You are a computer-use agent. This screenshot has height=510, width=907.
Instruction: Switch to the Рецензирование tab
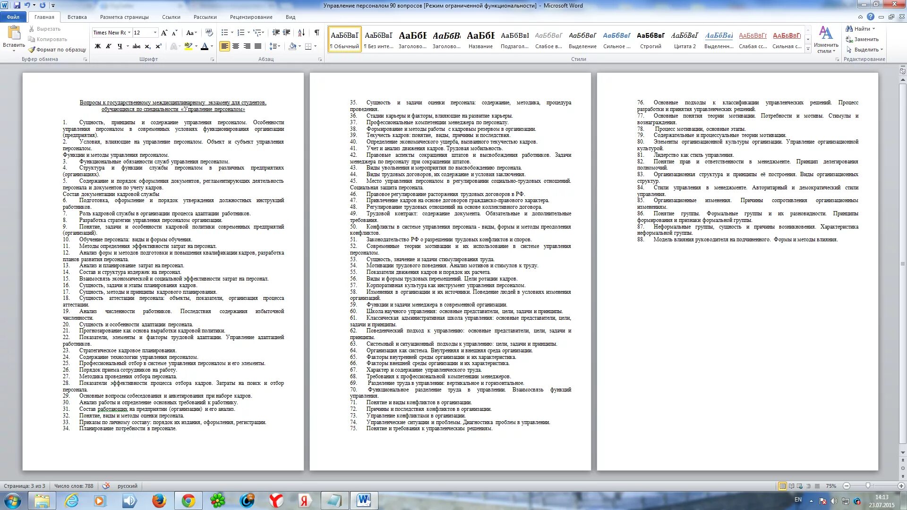251,17
